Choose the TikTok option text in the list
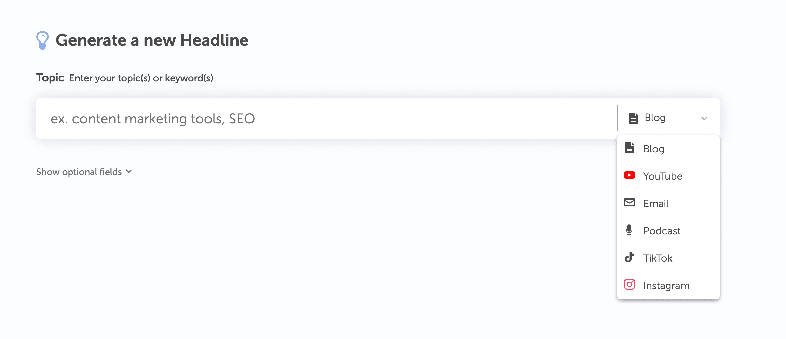This screenshot has height=339, width=786. pyautogui.click(x=658, y=258)
